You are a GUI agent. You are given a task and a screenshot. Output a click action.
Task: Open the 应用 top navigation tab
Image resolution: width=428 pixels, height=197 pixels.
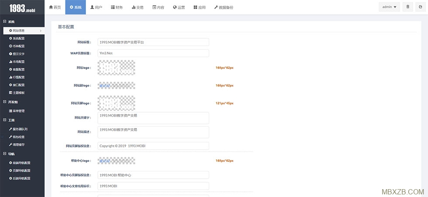(200, 7)
